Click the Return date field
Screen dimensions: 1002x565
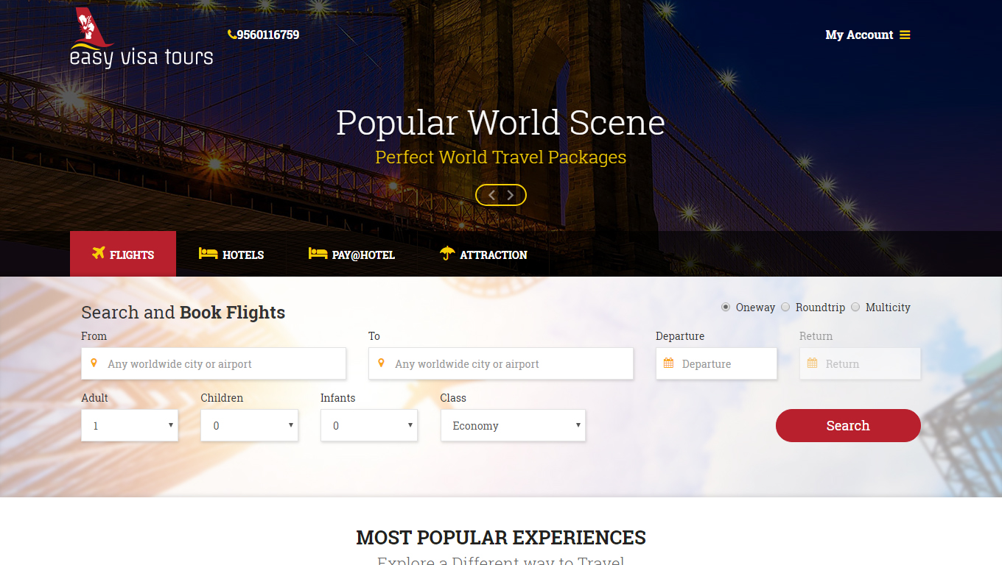coord(860,363)
